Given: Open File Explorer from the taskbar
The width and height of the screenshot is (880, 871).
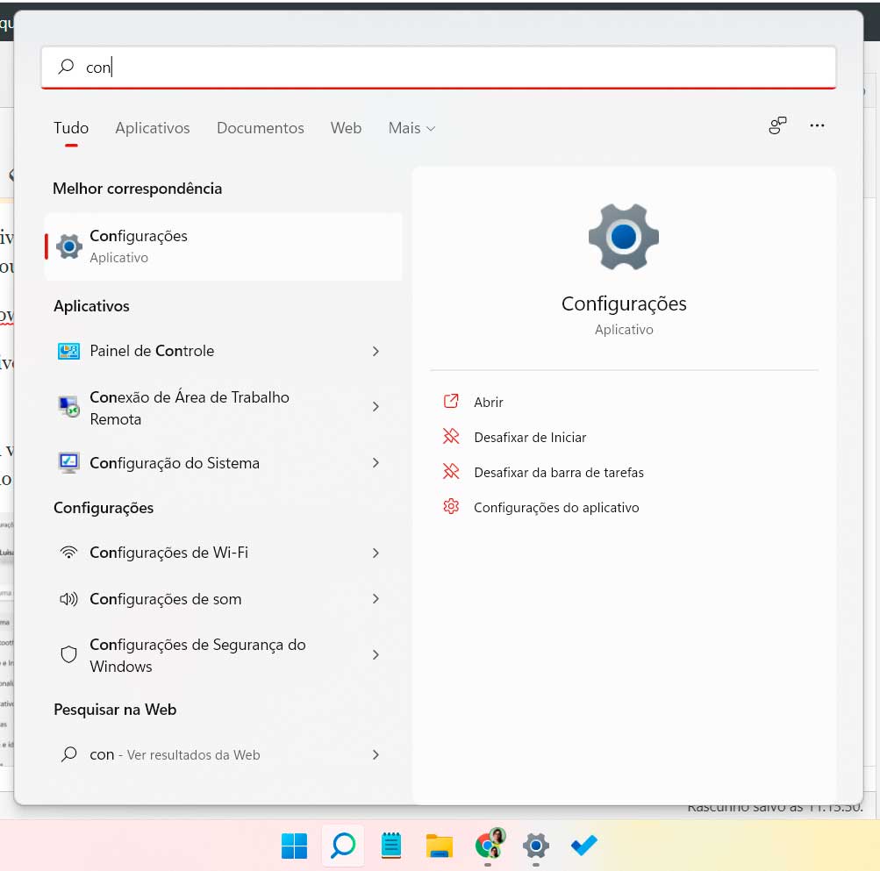Looking at the screenshot, I should pos(439,846).
